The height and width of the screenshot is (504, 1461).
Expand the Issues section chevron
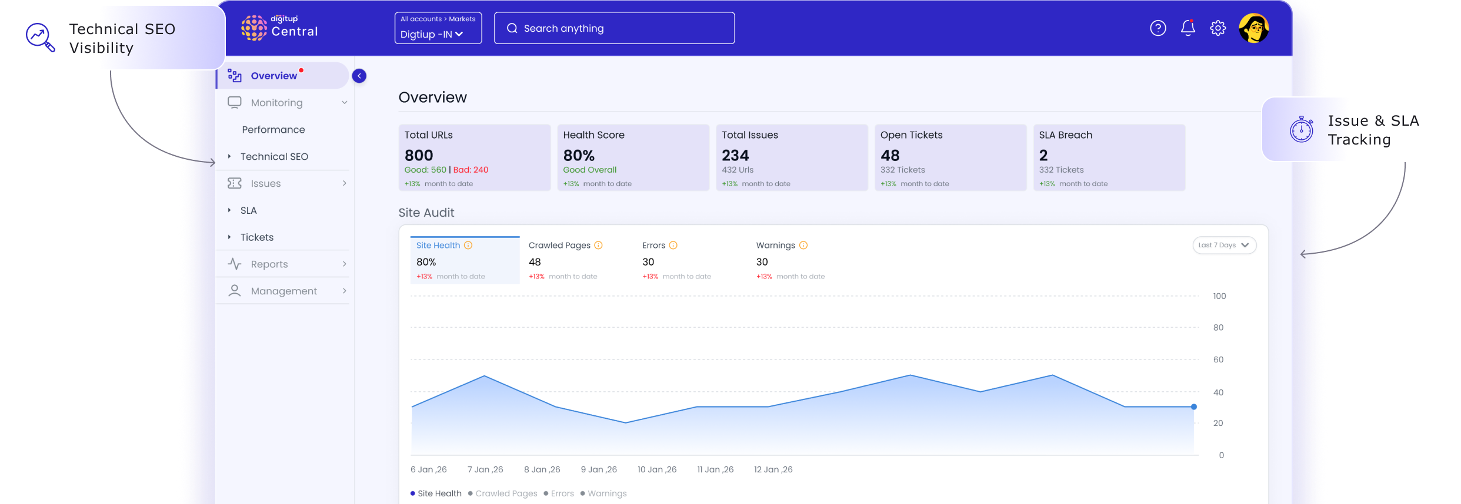(x=345, y=183)
